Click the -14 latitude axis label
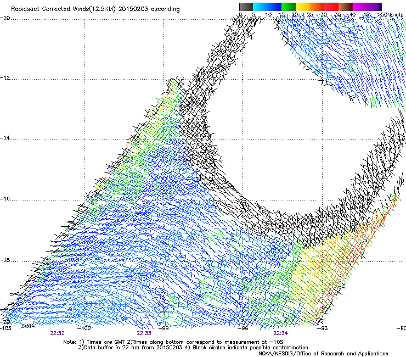This screenshot has height=357, width=406. (x=5, y=138)
